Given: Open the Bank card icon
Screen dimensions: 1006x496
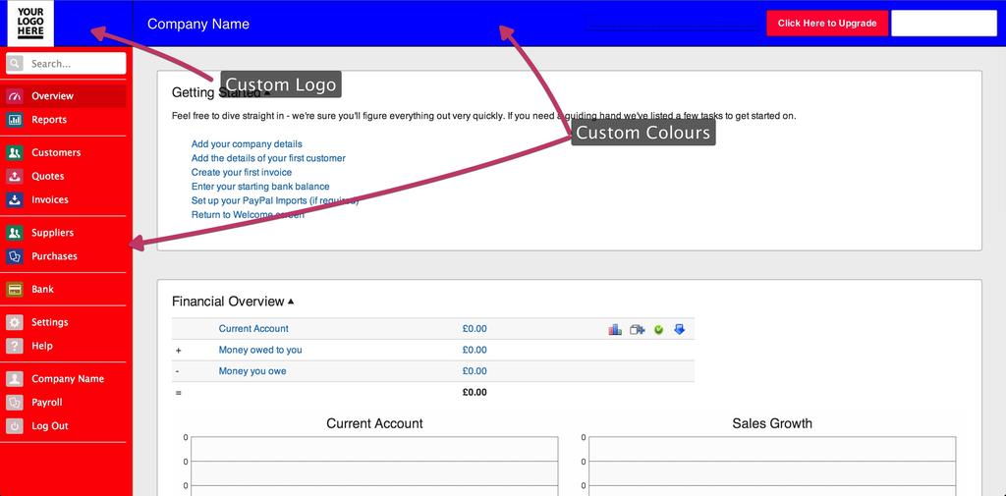Looking at the screenshot, I should [x=15, y=290].
